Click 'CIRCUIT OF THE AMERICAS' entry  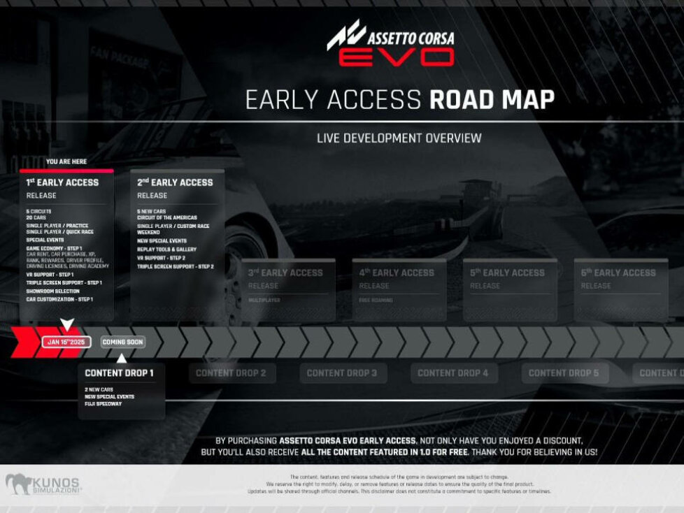point(167,217)
